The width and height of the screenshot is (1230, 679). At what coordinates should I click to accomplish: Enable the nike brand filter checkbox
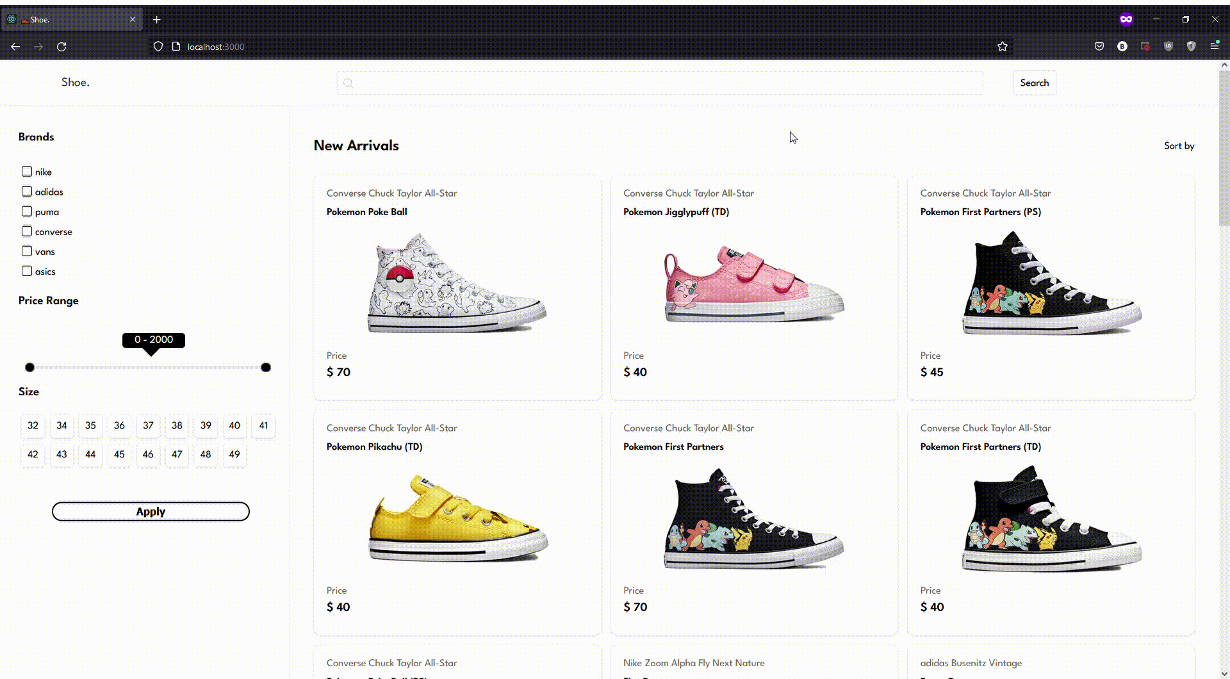point(27,171)
